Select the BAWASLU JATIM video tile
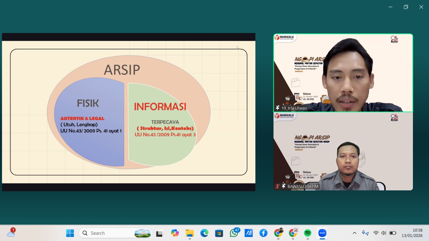 [343, 151]
